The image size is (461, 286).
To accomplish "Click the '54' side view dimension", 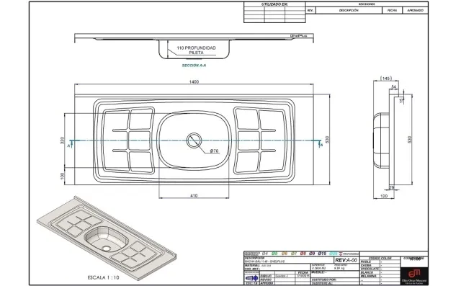I will [x=394, y=86].
